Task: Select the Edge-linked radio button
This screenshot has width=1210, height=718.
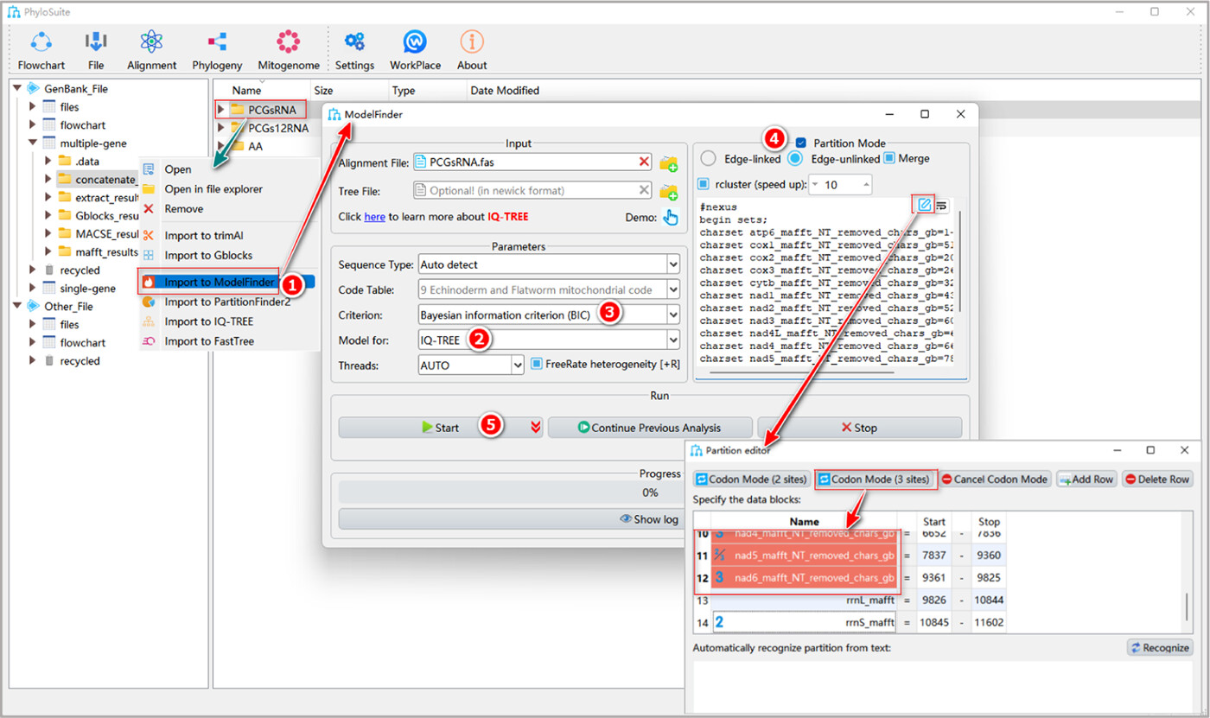Action: pyautogui.click(x=708, y=158)
